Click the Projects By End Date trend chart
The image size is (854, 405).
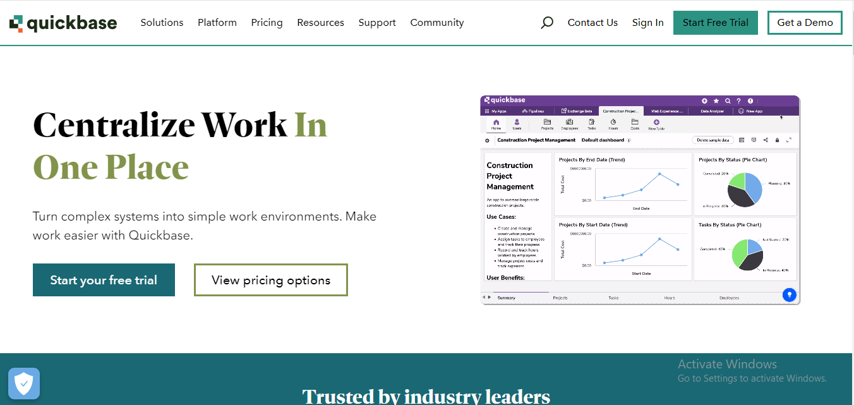623,184
